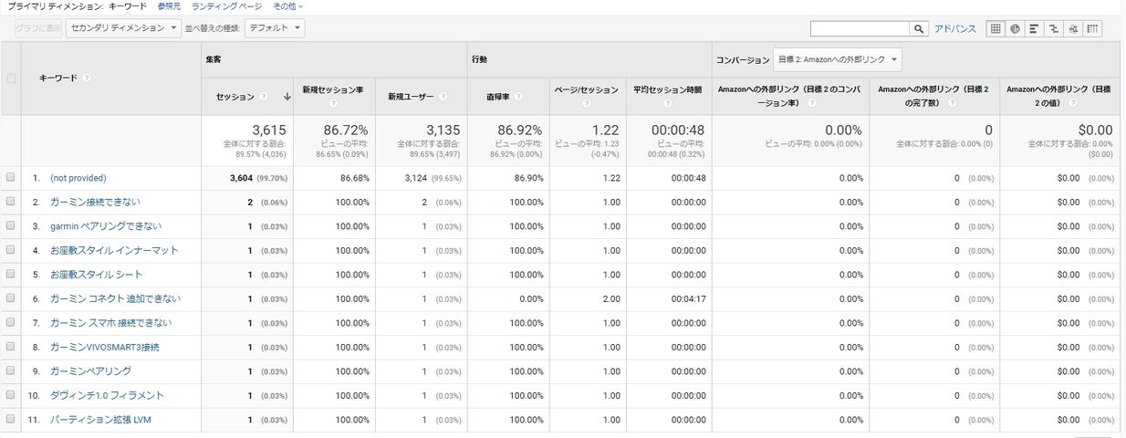Open the ダヴィンチ1.0 フィラメント keyword link

[x=107, y=395]
